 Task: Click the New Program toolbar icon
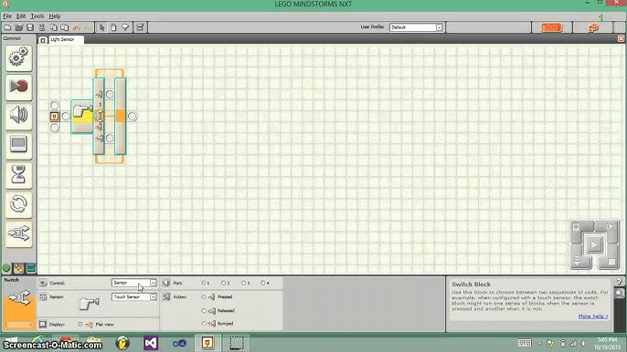(7, 27)
